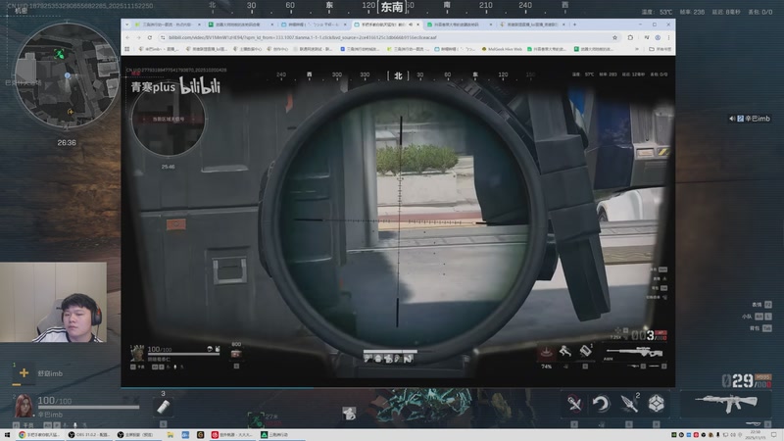
Task: Expand the bookmarks overflow chevron
Action: click(636, 49)
